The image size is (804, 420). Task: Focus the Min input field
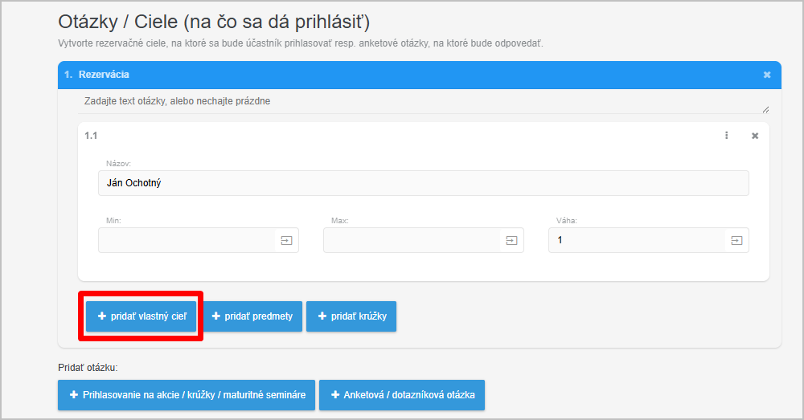[187, 240]
